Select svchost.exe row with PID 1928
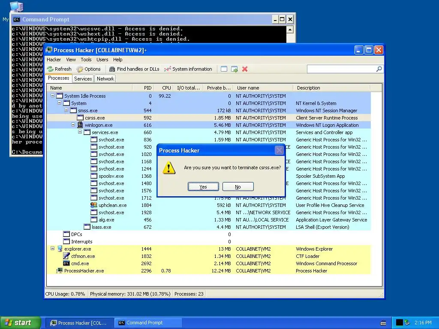The image size is (439, 329). [x=209, y=212]
